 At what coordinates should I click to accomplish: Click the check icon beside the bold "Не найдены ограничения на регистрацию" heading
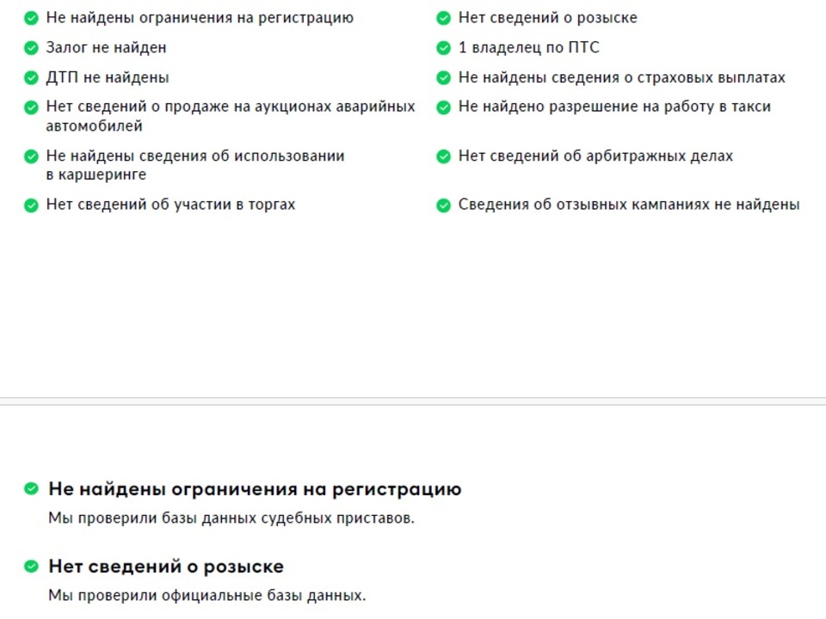point(31,489)
